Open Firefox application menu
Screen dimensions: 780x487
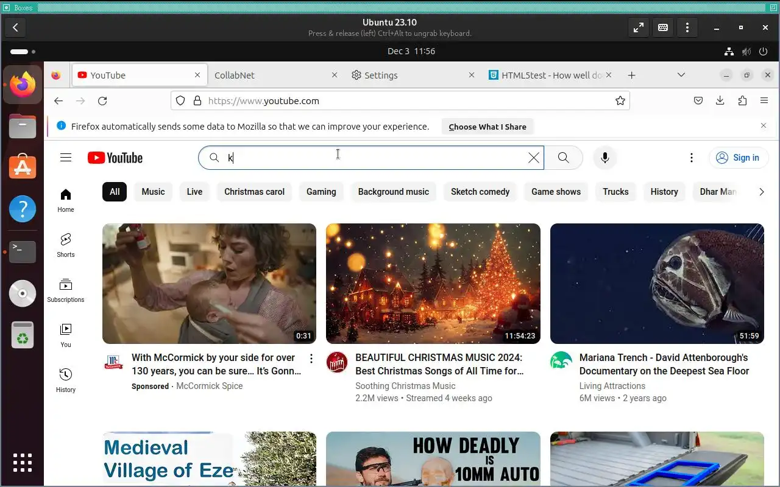pos(764,101)
